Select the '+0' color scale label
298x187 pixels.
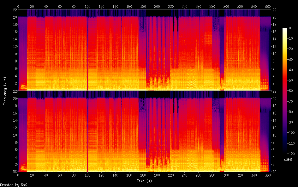point(289,28)
